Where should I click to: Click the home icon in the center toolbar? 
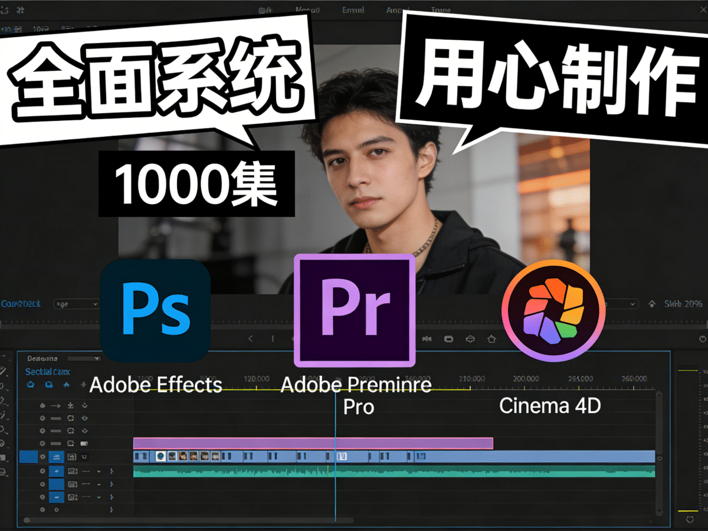click(491, 338)
